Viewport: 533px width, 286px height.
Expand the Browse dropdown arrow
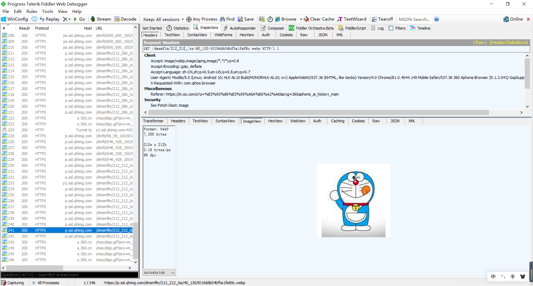(301, 19)
